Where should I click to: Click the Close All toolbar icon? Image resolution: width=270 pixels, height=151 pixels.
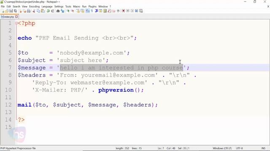tap(24, 11)
